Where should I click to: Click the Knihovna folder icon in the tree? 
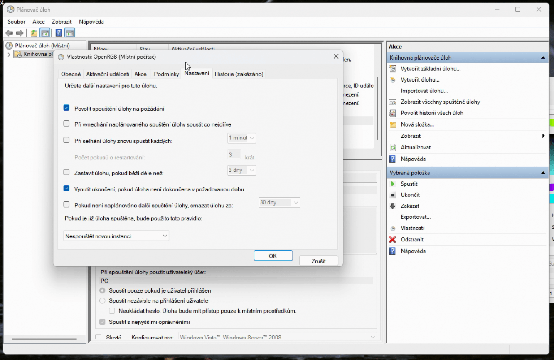pyautogui.click(x=18, y=54)
